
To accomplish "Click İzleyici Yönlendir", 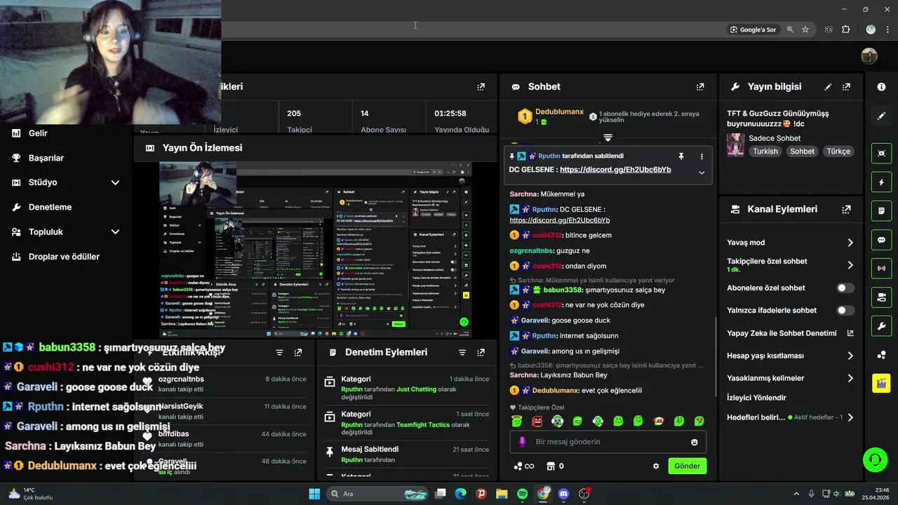I will pos(756,398).
